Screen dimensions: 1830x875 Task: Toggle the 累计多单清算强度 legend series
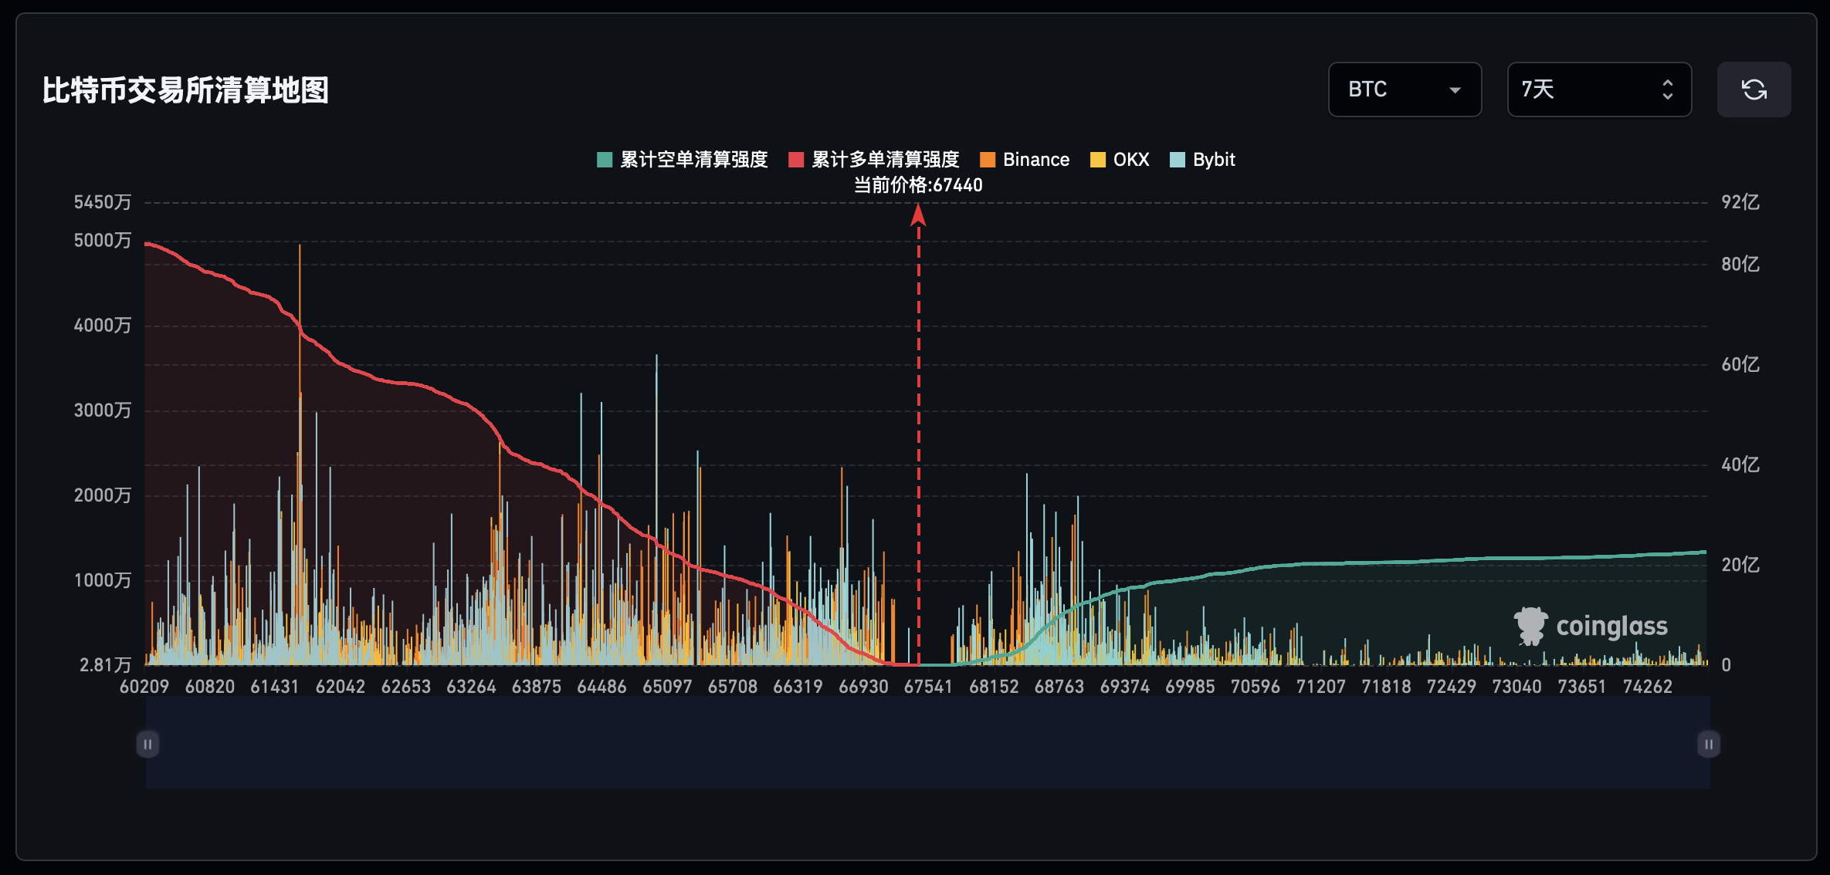(874, 160)
